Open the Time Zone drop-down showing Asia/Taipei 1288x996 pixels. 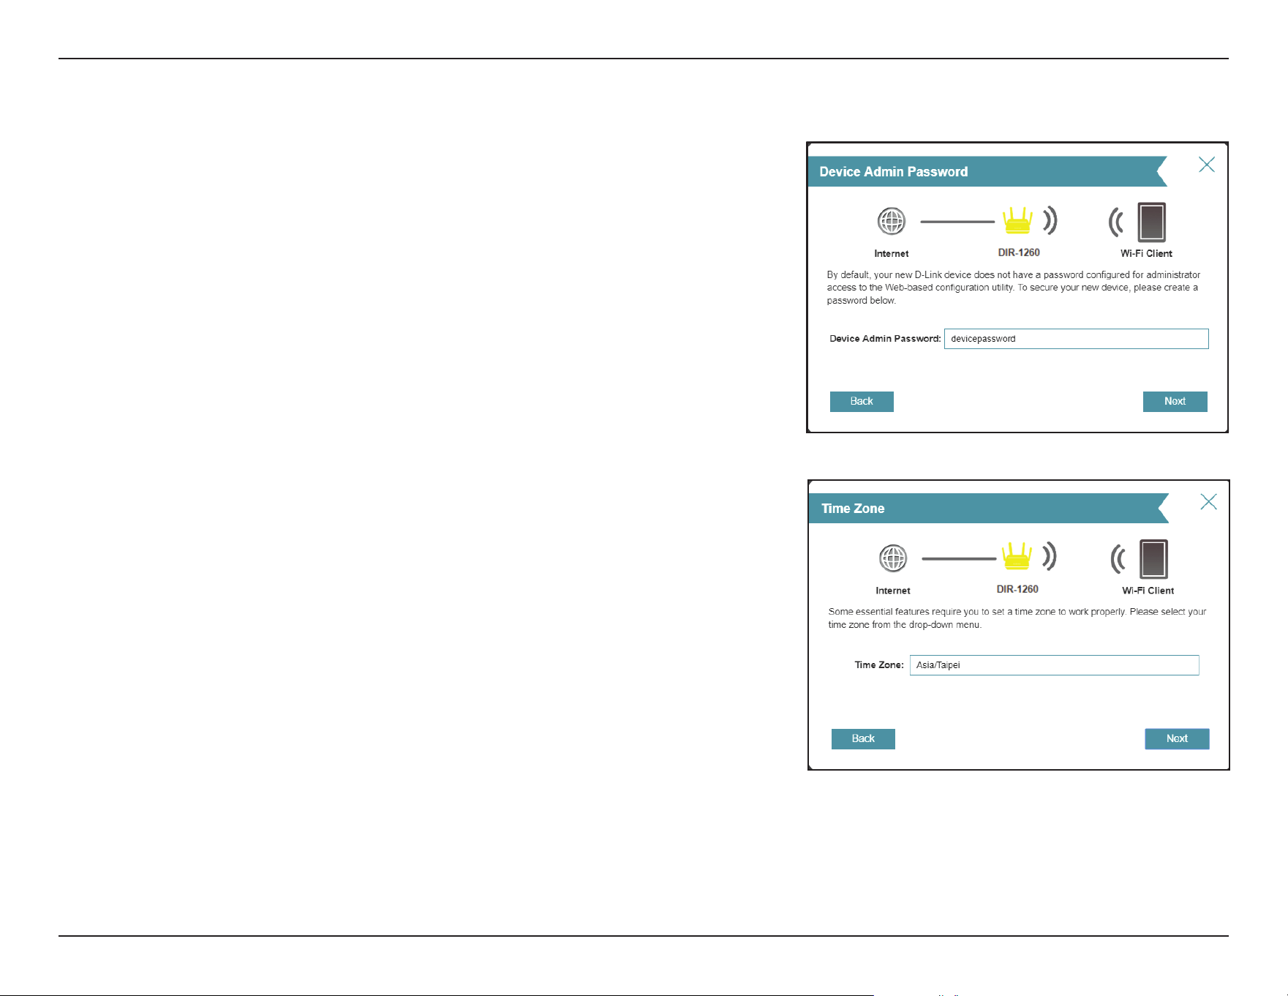click(x=1054, y=665)
